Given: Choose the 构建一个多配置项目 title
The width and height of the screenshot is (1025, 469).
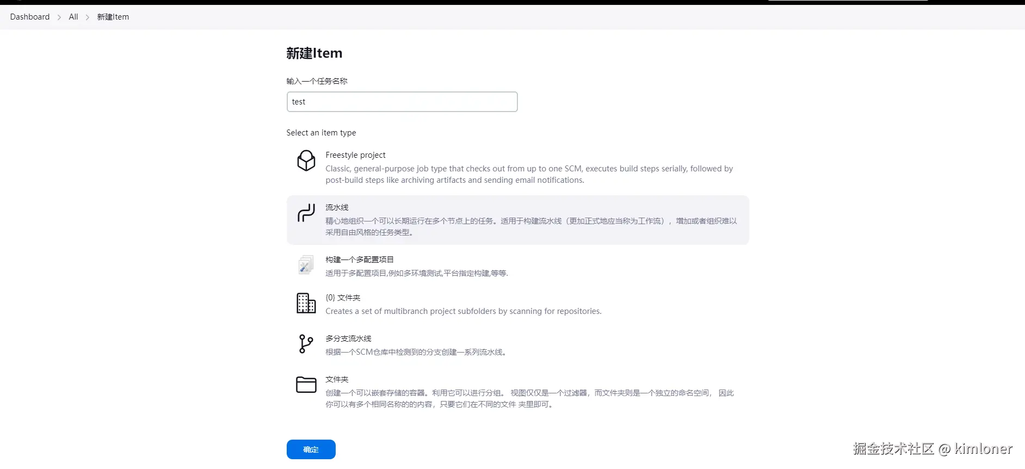Looking at the screenshot, I should pos(360,260).
